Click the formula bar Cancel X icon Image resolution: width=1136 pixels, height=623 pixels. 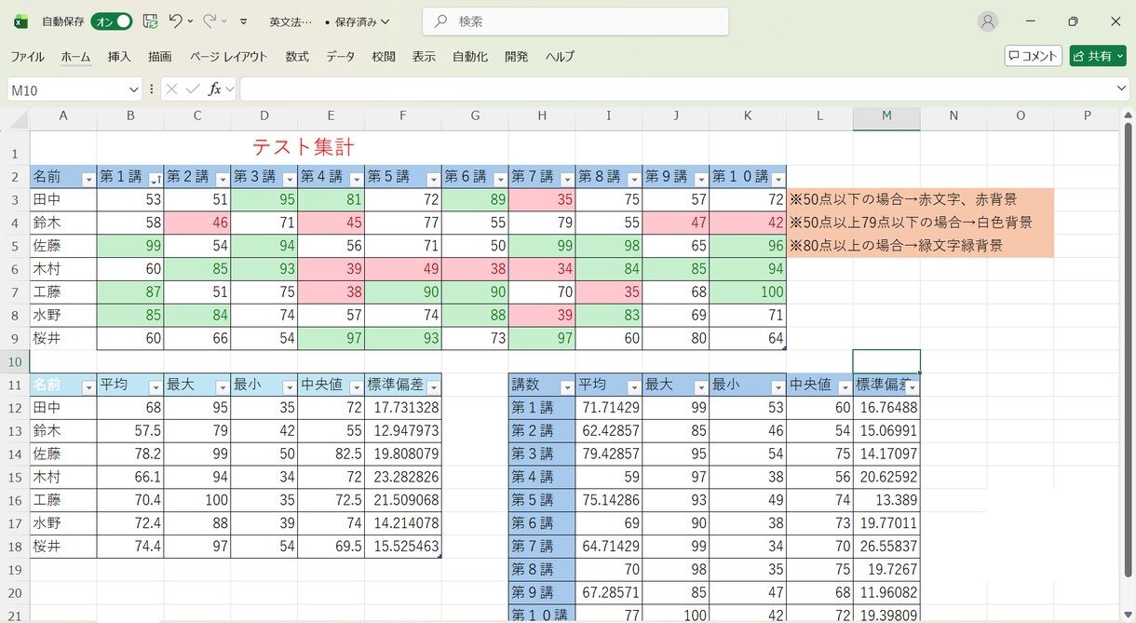point(172,89)
